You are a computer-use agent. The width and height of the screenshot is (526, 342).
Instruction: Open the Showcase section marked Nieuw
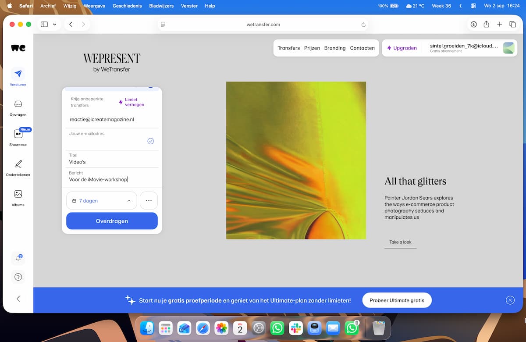pos(18,137)
